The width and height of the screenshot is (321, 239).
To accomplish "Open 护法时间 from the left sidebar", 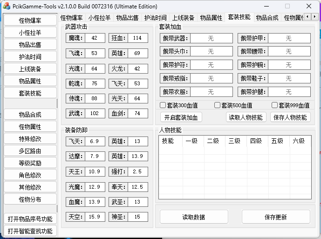I will point(30,56).
